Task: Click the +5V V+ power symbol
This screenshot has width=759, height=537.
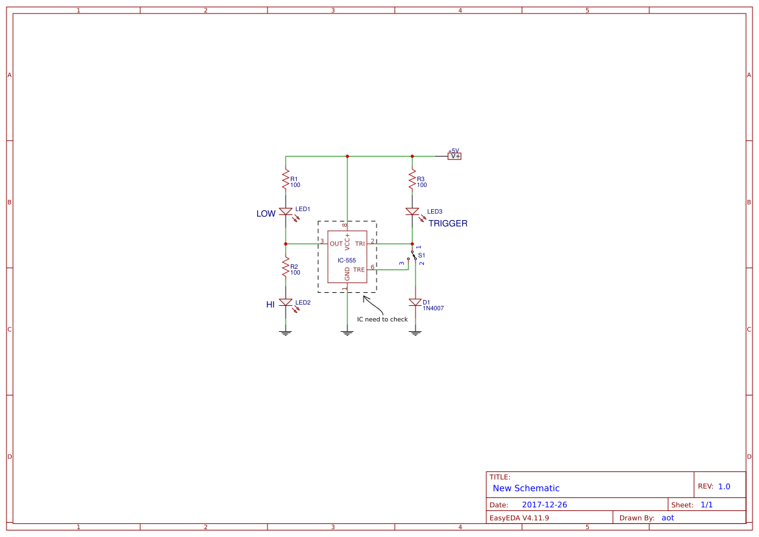Action: click(454, 155)
